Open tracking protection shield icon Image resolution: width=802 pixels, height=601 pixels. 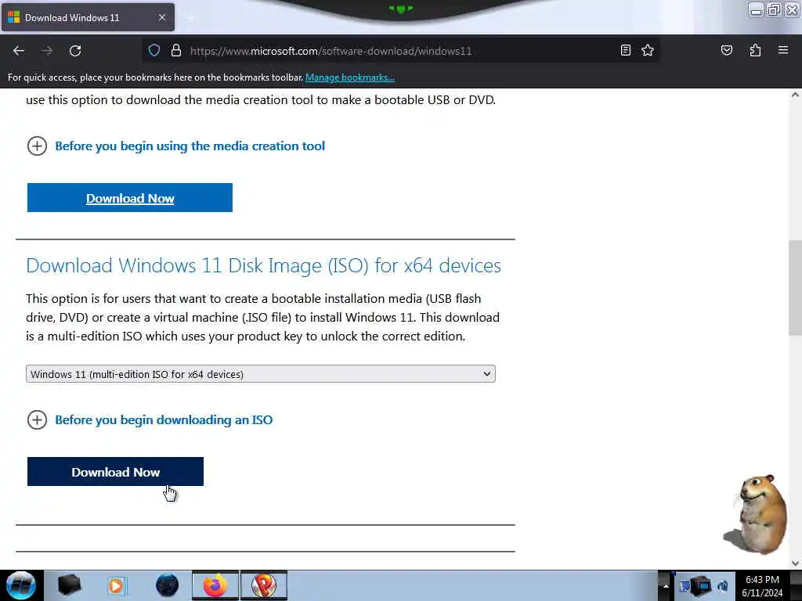click(154, 51)
